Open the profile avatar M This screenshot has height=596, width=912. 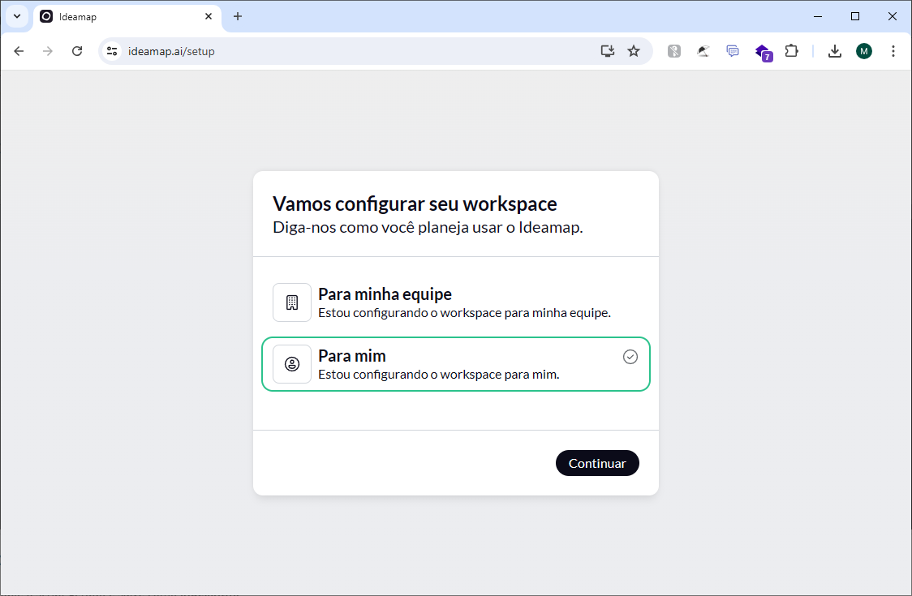[x=864, y=51]
